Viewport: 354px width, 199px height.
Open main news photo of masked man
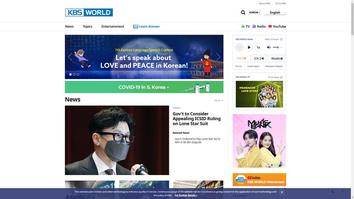tap(117, 140)
